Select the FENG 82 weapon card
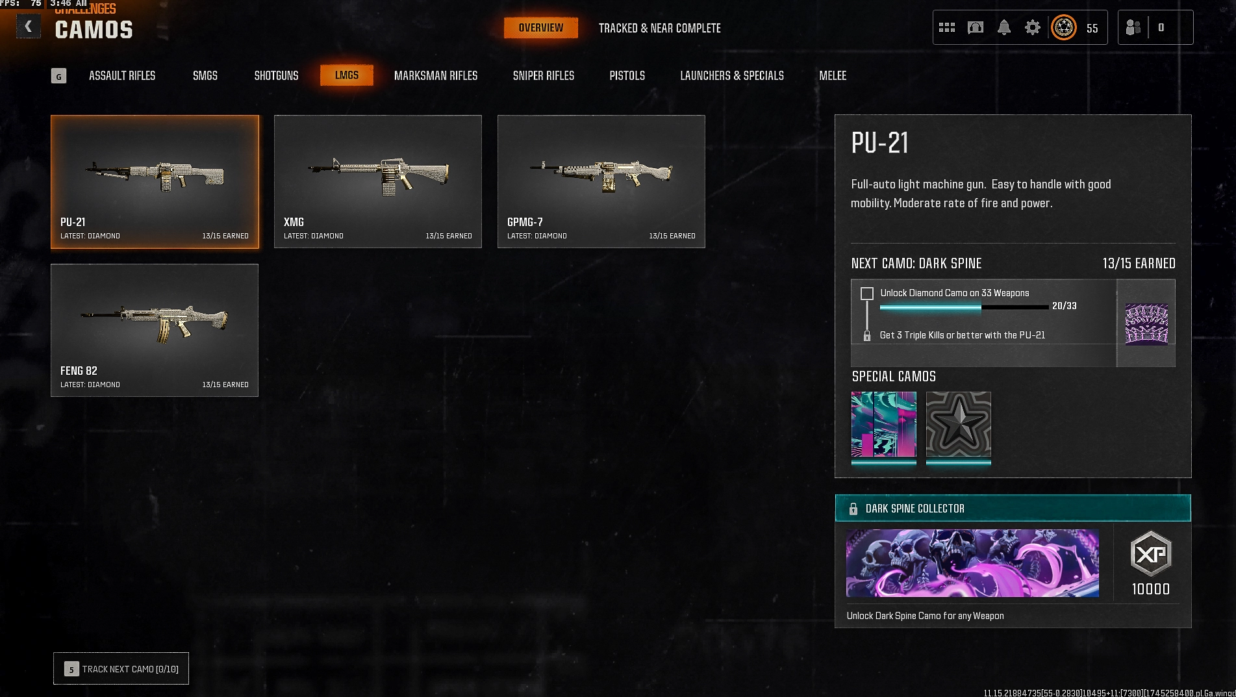Viewport: 1236px width, 697px height. pos(155,330)
